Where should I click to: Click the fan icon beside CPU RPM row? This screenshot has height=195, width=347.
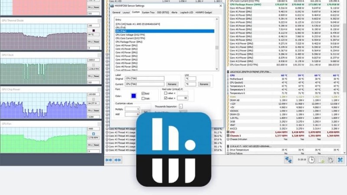point(228,132)
